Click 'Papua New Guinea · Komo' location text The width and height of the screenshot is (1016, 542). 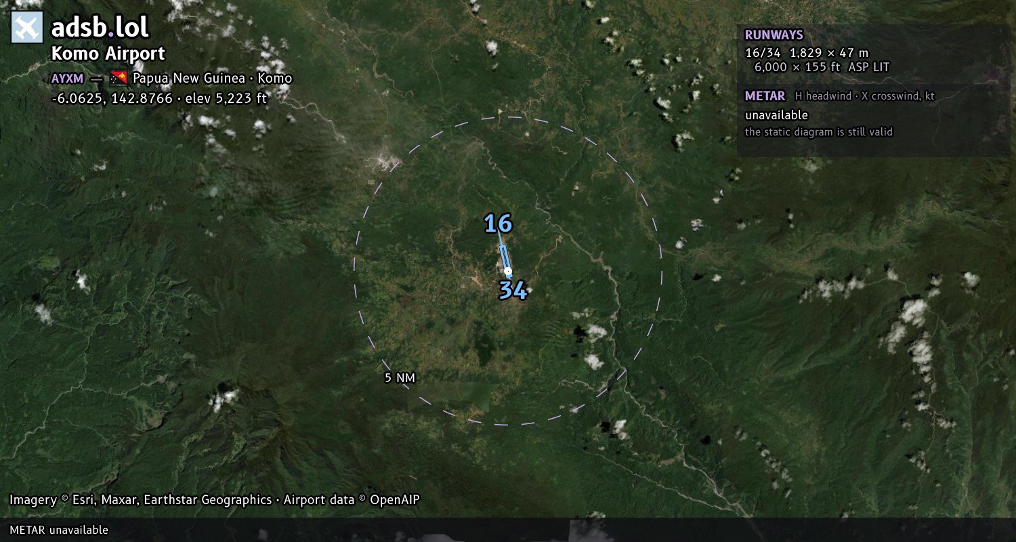pos(212,78)
